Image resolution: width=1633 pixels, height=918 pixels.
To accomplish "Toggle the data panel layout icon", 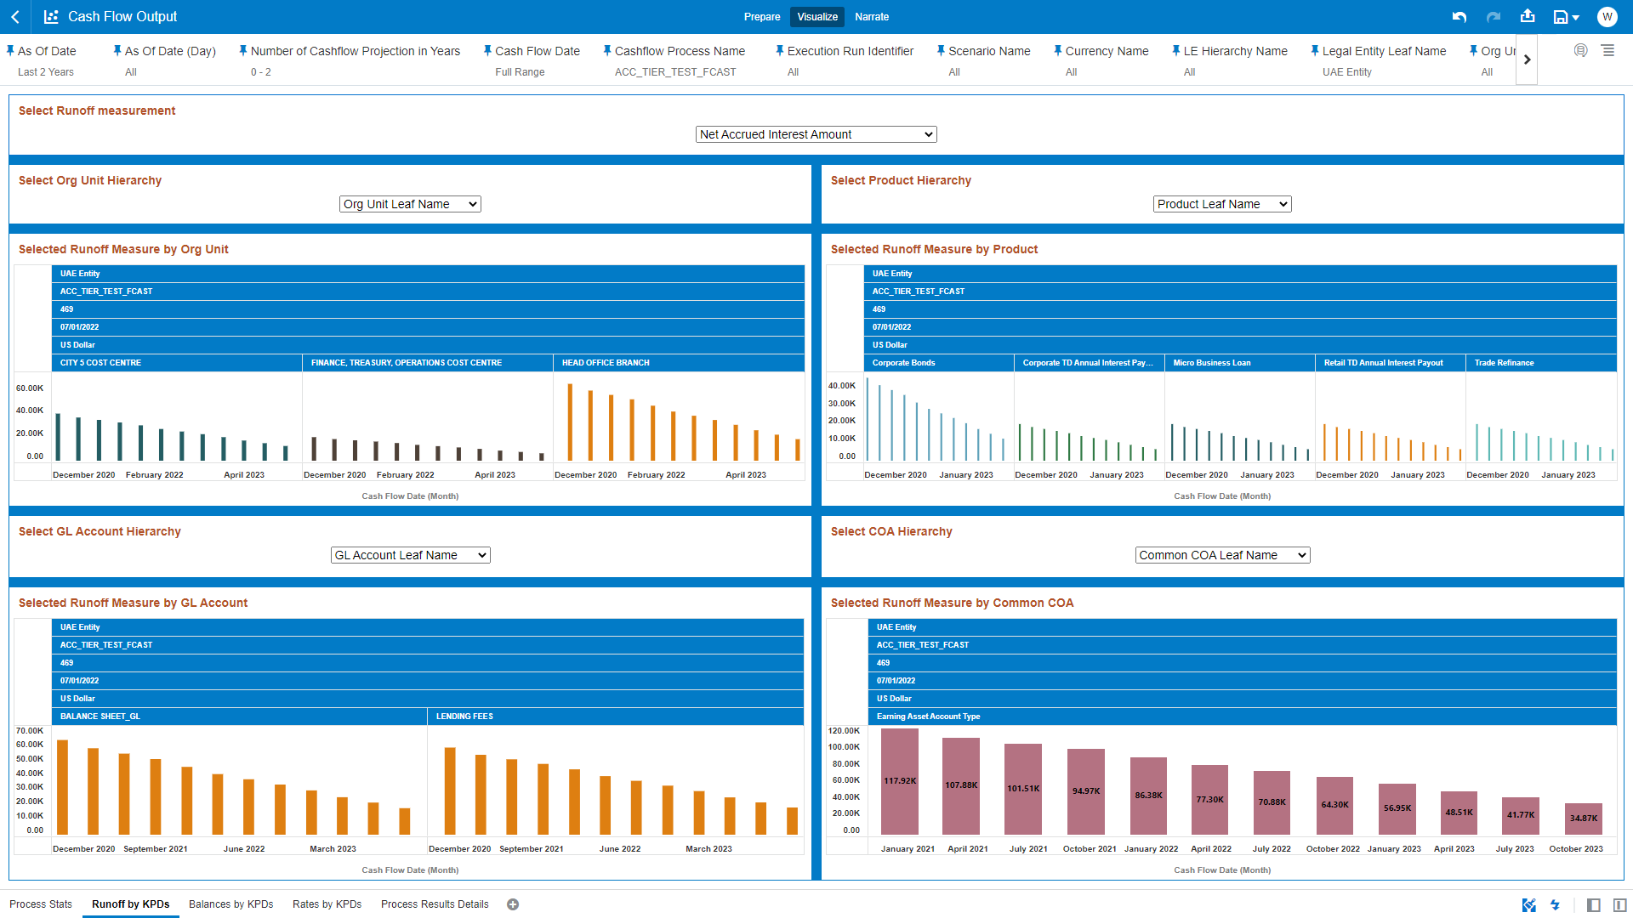I will pyautogui.click(x=1594, y=905).
